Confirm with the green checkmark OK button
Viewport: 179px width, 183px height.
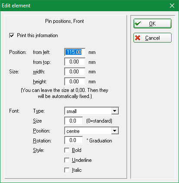point(153,23)
